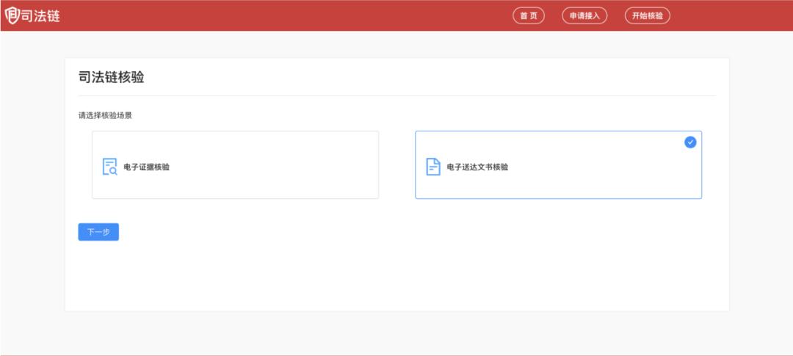Click the blue checkmark badge on selected card
Image resolution: width=793 pixels, height=356 pixels.
point(690,142)
